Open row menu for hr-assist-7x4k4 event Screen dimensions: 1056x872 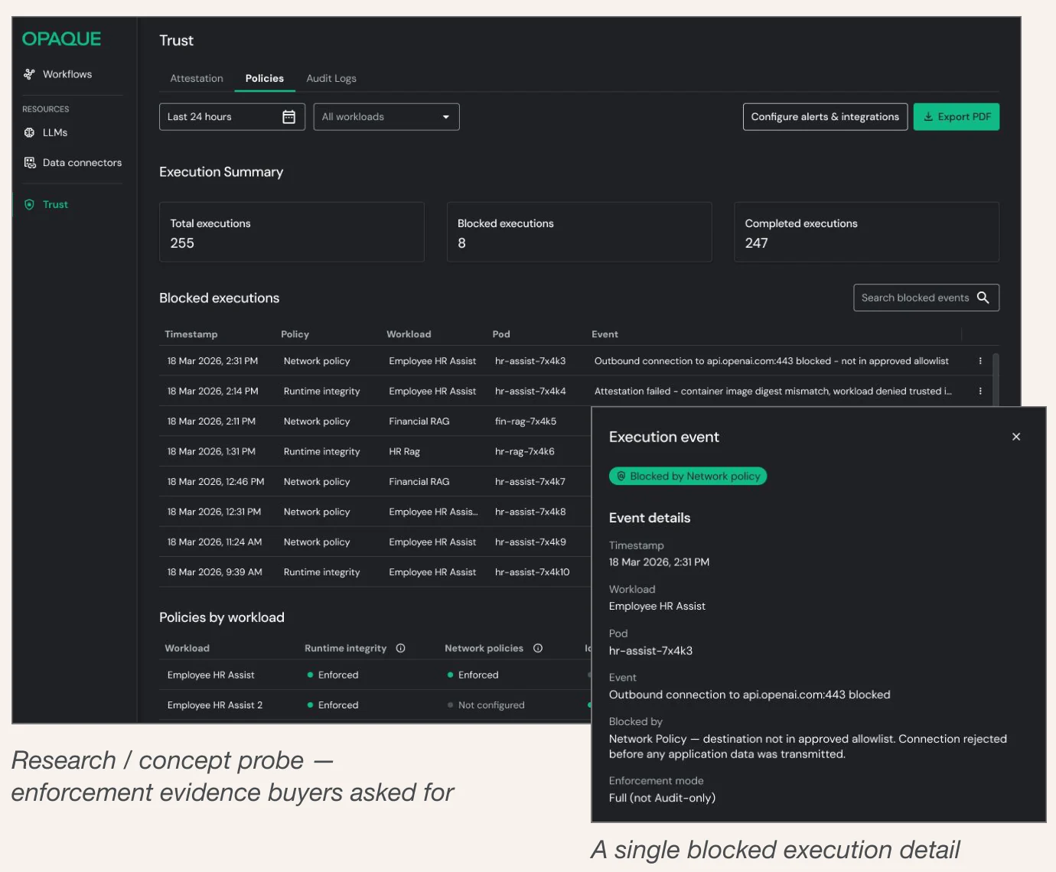tap(980, 391)
